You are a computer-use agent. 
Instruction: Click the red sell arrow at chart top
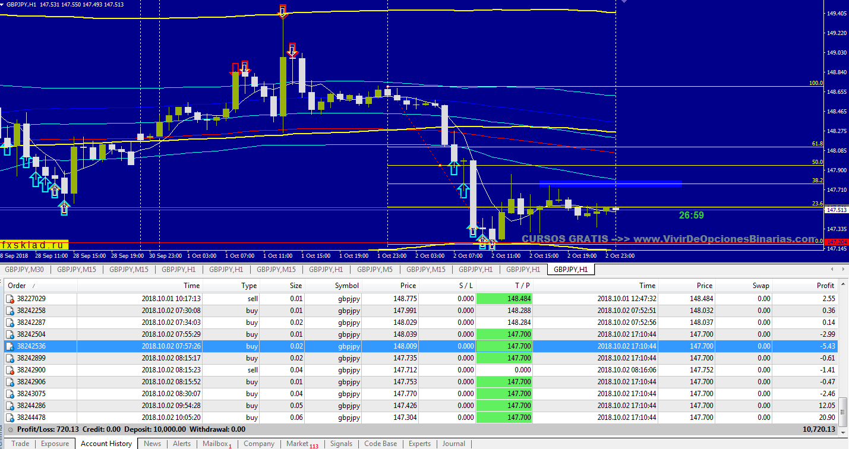click(x=283, y=11)
